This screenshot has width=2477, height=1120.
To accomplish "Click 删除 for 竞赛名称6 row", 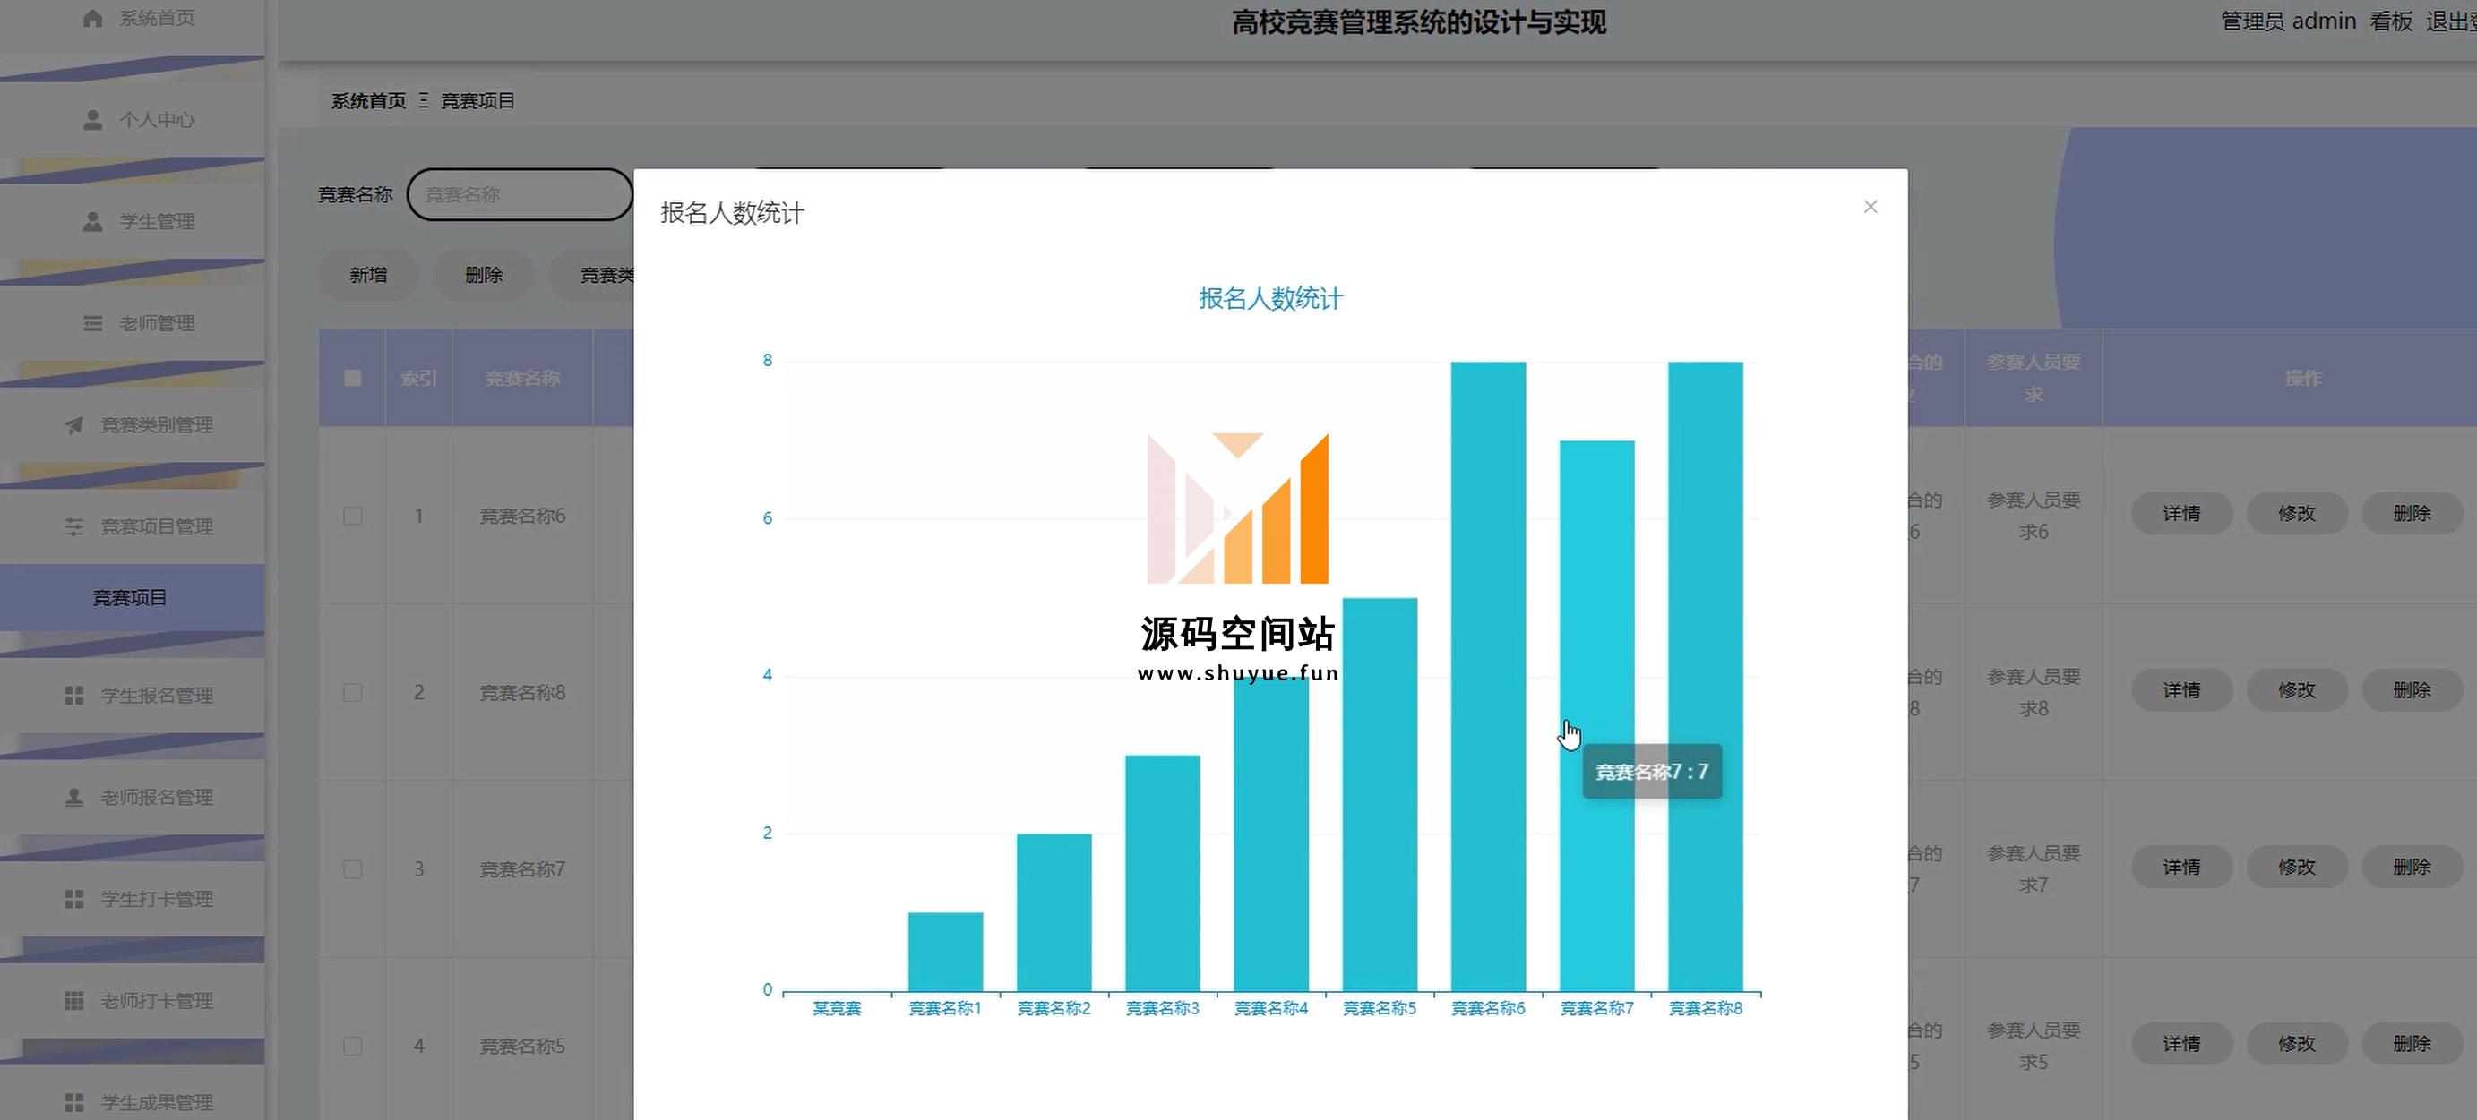I will [x=2412, y=514].
